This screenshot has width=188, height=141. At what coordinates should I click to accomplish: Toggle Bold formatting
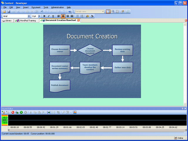click(x=44, y=16)
